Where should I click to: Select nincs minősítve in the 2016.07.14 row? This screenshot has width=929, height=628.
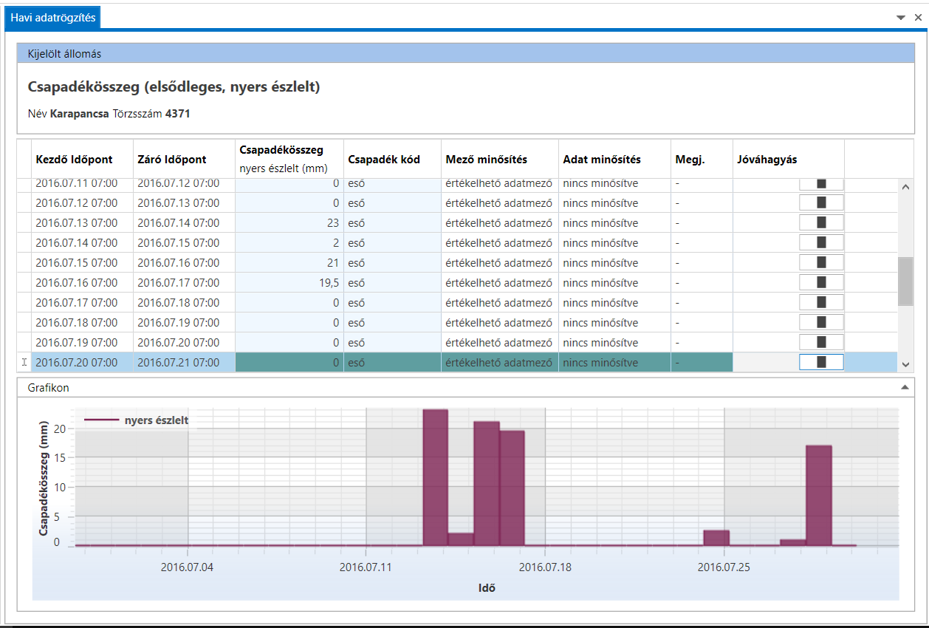(614, 242)
